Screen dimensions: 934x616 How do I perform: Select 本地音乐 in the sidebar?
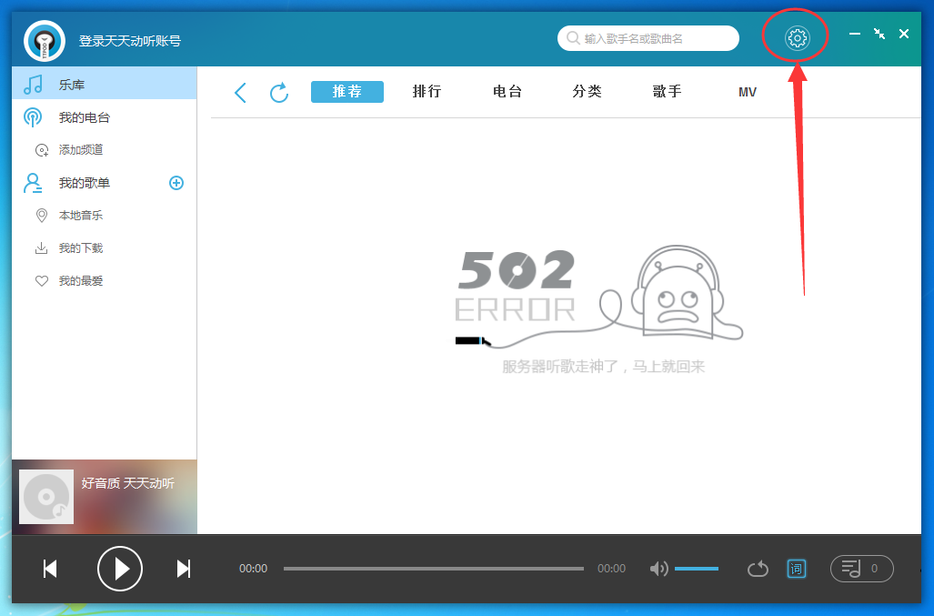[81, 216]
